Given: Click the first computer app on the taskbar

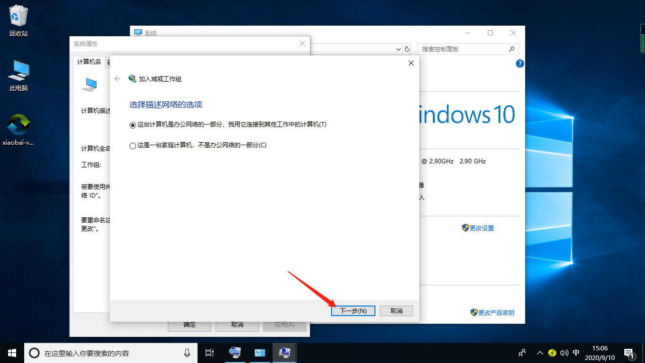Looking at the screenshot, I should pos(235,353).
